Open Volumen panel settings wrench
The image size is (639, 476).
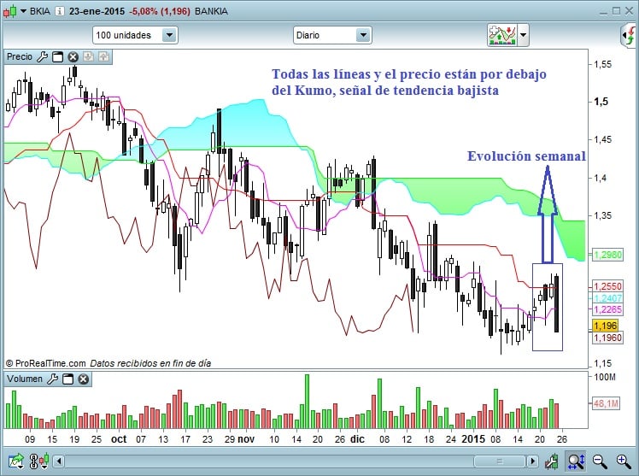53,379
